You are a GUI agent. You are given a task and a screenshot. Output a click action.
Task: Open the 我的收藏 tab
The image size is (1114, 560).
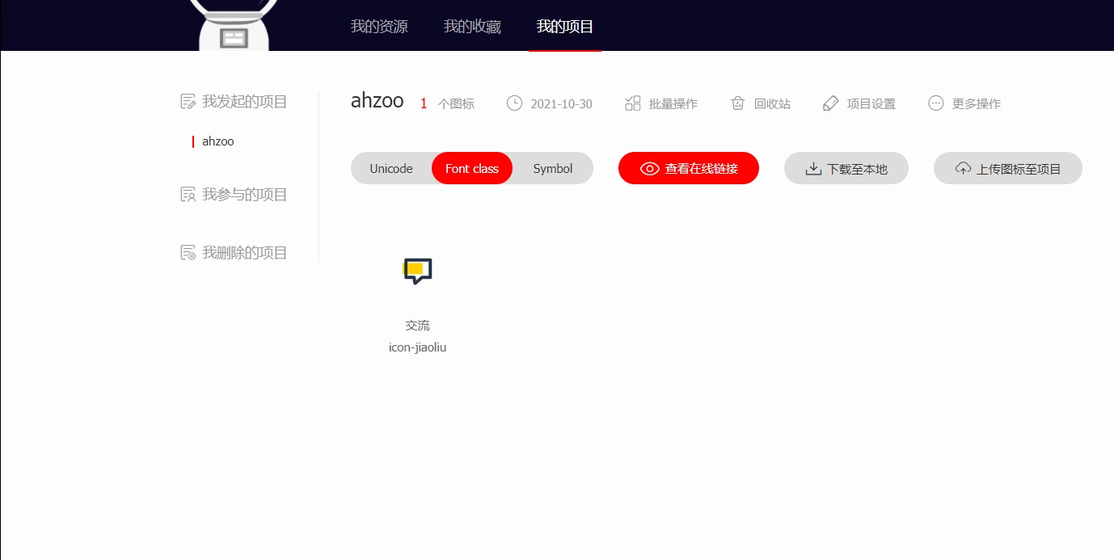click(x=472, y=27)
